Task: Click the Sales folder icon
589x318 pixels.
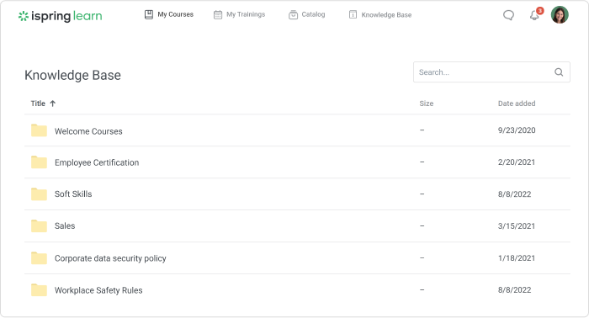Action: (39, 226)
